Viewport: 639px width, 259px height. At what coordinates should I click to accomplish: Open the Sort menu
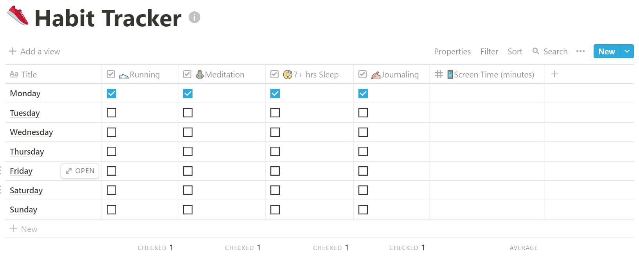[515, 52]
